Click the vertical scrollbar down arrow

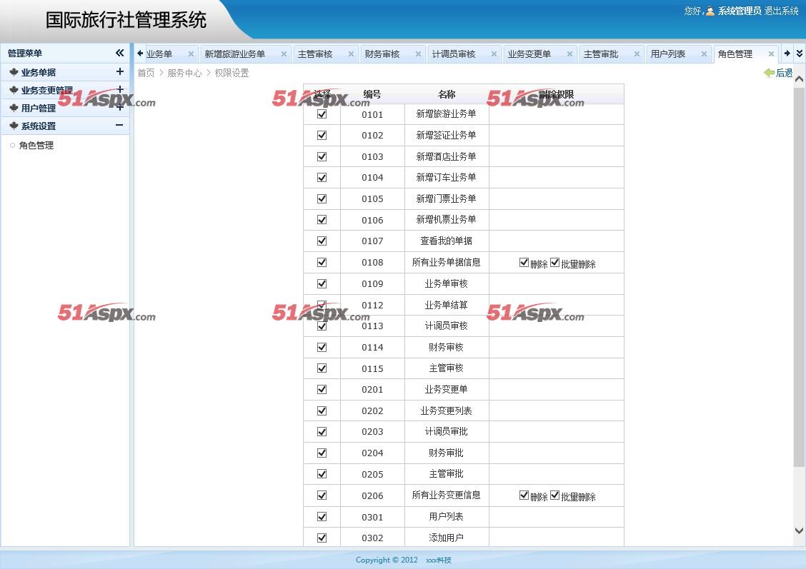tap(799, 530)
